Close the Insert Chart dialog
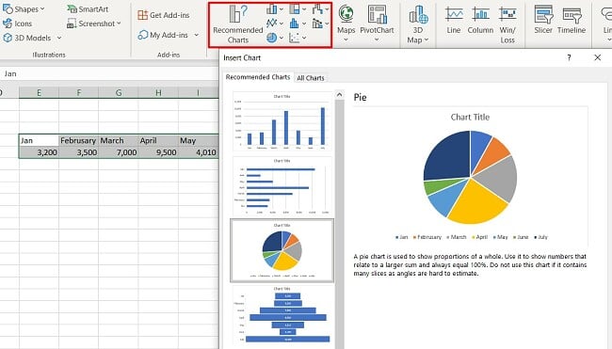612x349 pixels. [598, 57]
